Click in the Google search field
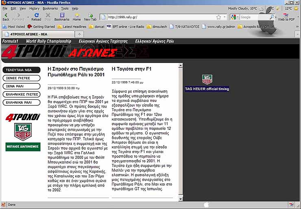 click(x=254, y=17)
